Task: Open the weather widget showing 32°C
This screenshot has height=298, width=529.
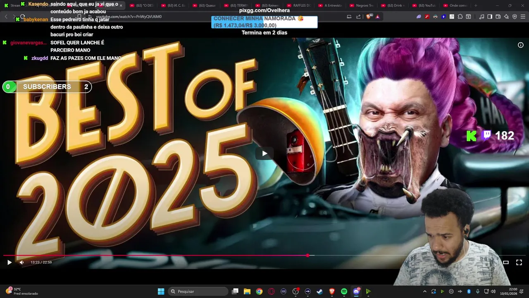Action: (21, 291)
